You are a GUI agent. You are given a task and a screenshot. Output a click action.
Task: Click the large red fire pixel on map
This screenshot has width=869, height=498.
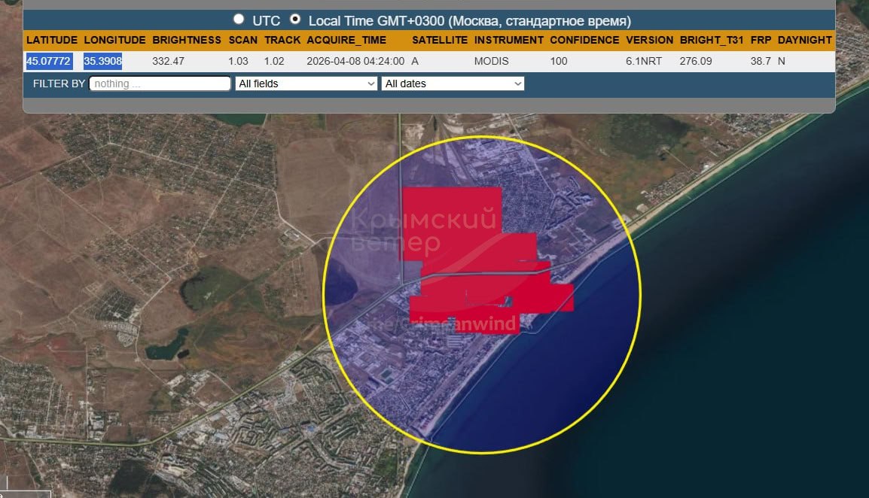click(452, 218)
